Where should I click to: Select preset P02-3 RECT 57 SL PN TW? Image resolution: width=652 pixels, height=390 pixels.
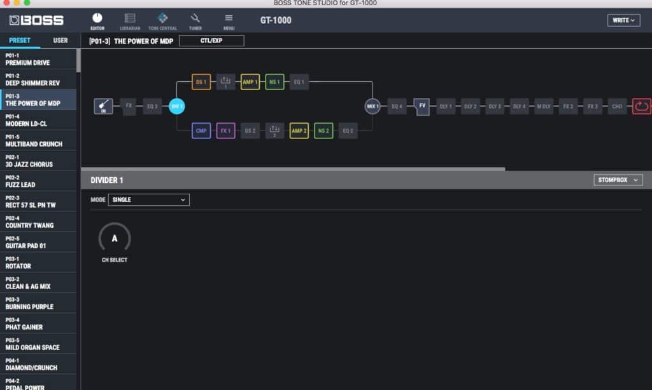(38, 201)
